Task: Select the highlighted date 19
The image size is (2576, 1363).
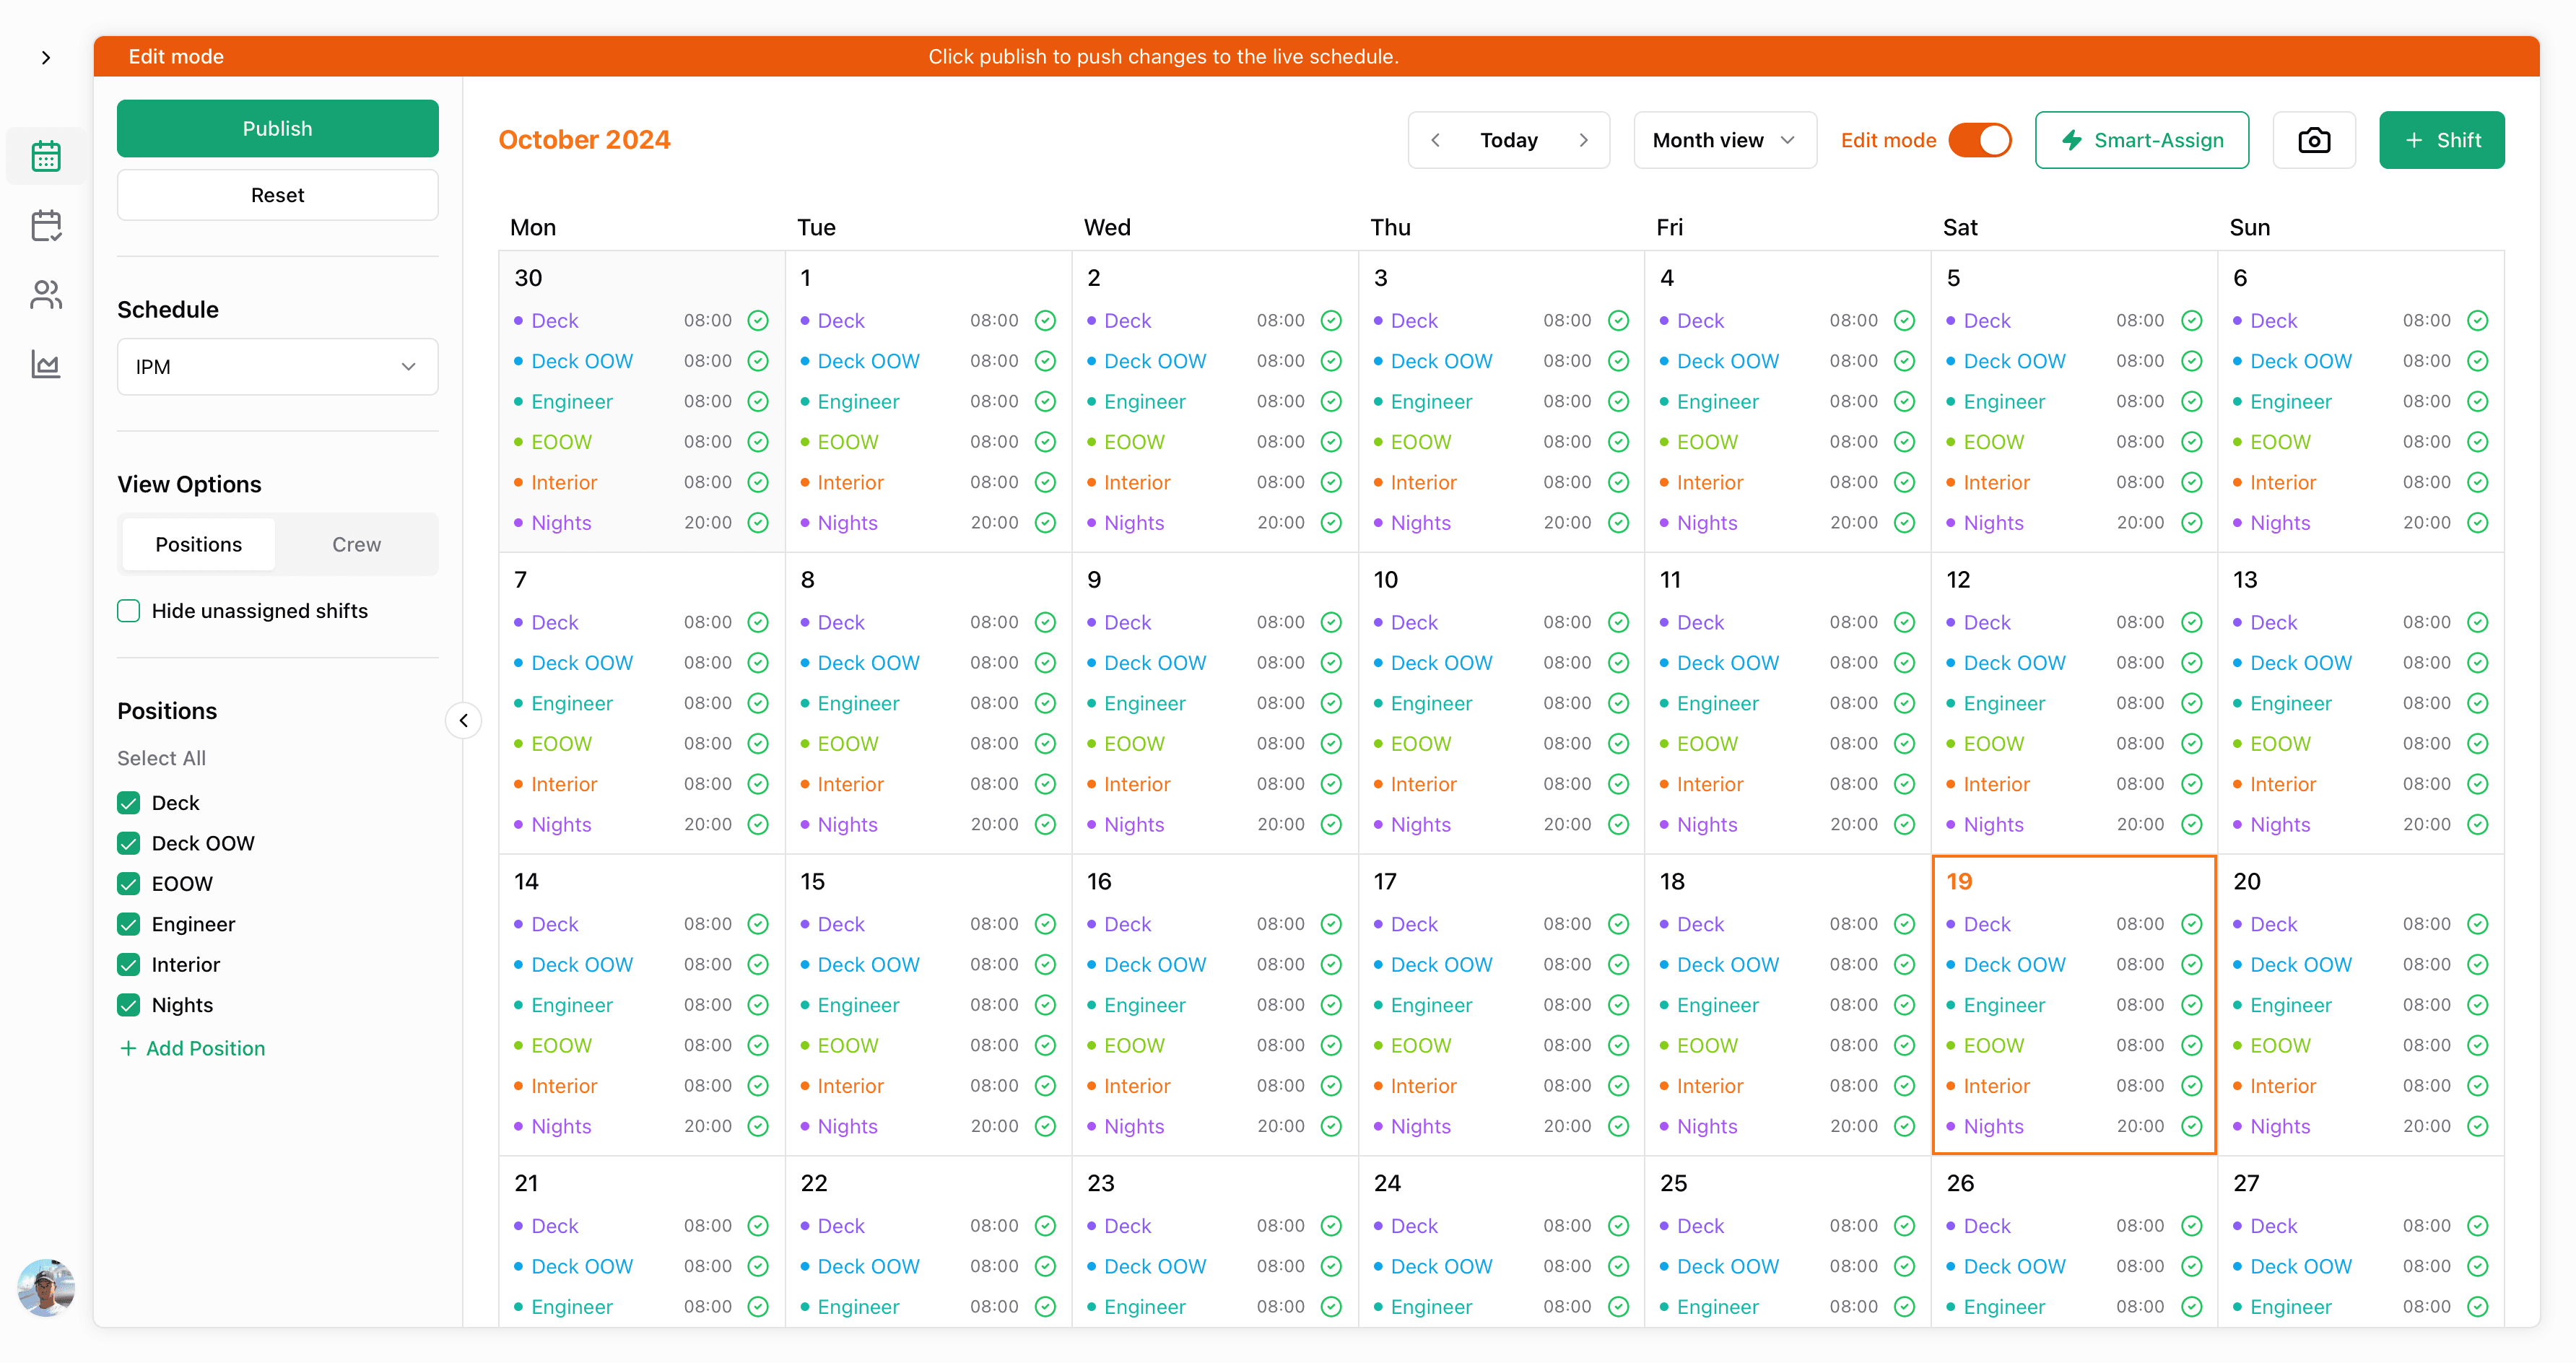Action: (1959, 882)
